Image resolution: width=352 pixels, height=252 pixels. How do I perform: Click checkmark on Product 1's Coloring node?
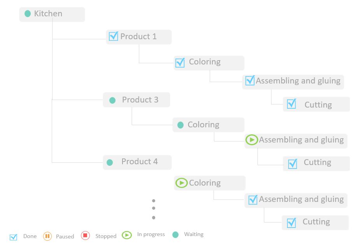[x=180, y=63]
